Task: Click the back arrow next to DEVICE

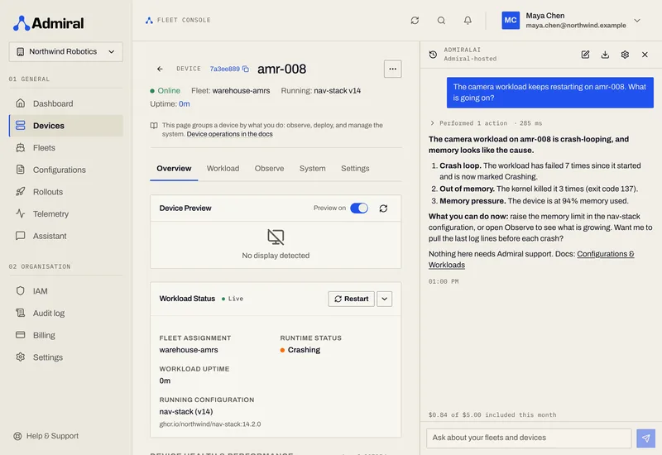Action: [x=160, y=69]
